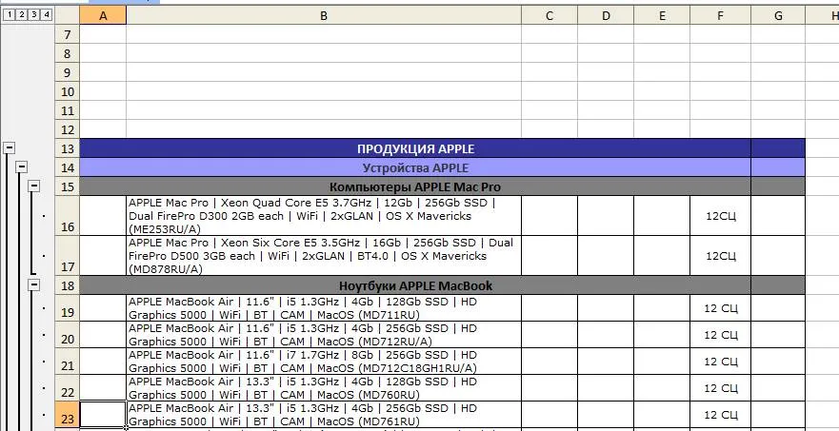Viewport: 839px width, 431px height.
Task: Select column A header
Action: point(103,16)
